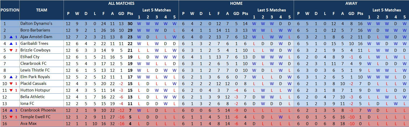Click the blue up arrow beside Garibaldi Trees
This screenshot has width=409, height=127.
pos(11,43)
